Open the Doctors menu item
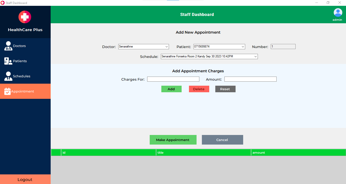The height and width of the screenshot is (184, 346). (25, 46)
